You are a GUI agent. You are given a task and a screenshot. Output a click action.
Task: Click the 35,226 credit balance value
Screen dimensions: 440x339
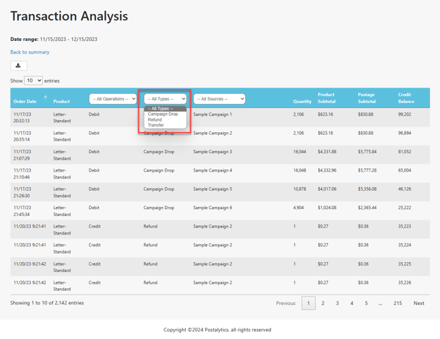[x=404, y=282]
